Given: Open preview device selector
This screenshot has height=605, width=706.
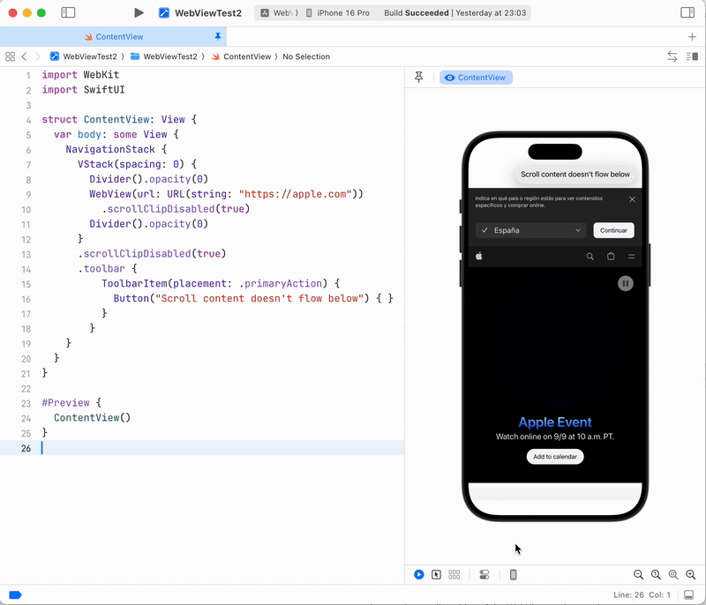Looking at the screenshot, I should (x=513, y=574).
